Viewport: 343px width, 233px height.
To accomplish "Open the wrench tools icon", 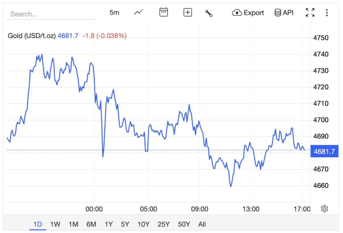I will (x=209, y=13).
